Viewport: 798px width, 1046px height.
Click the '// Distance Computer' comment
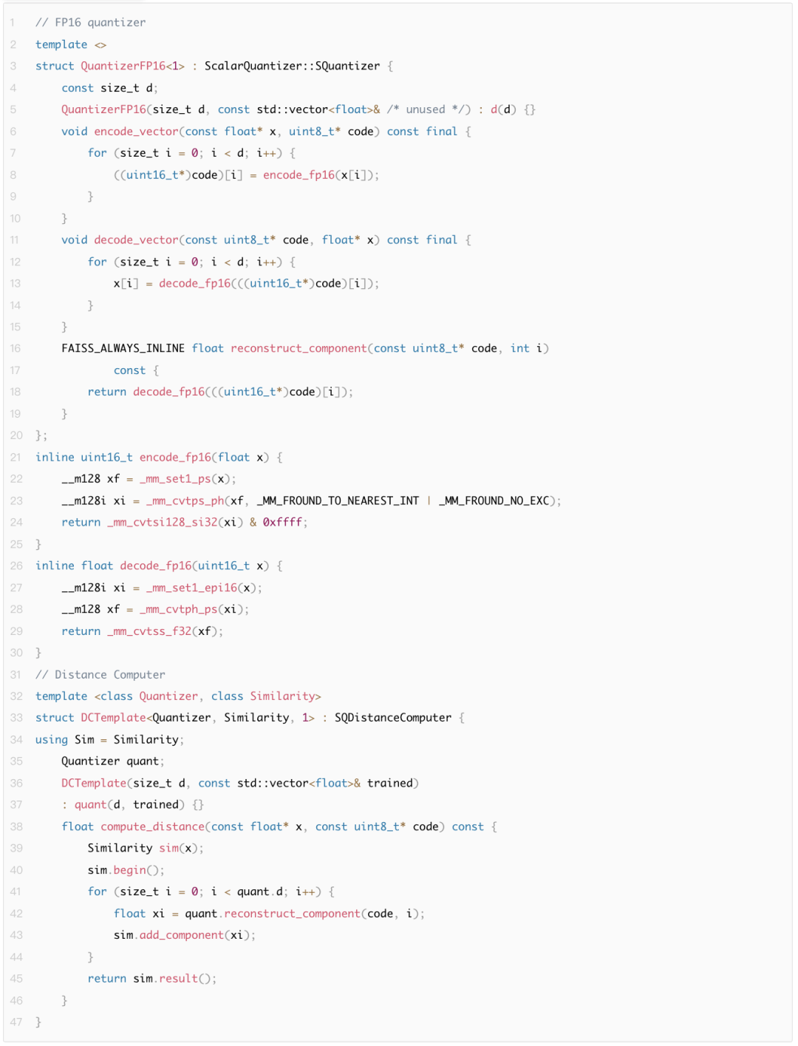(100, 675)
